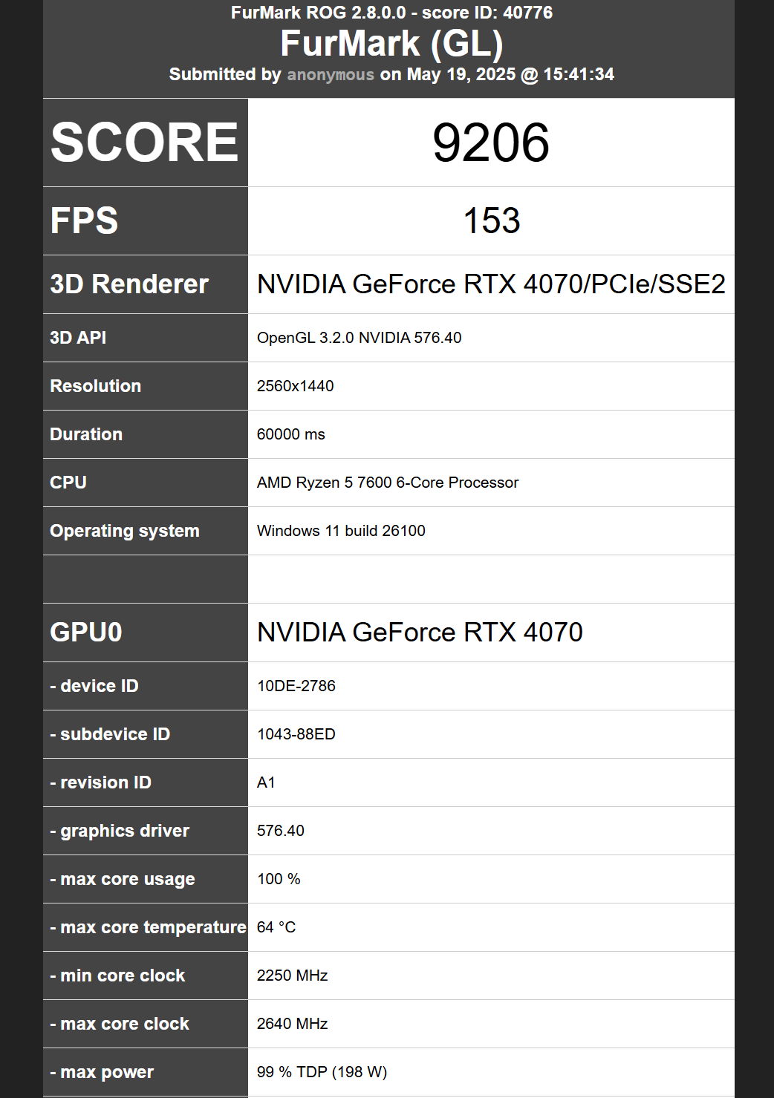Click the revision ID label
The width and height of the screenshot is (774, 1098).
click(100, 782)
